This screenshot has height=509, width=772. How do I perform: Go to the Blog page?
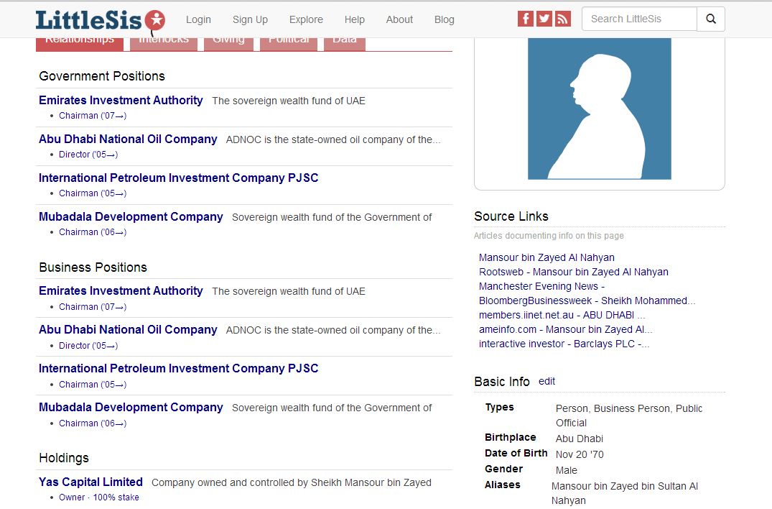pyautogui.click(x=444, y=19)
